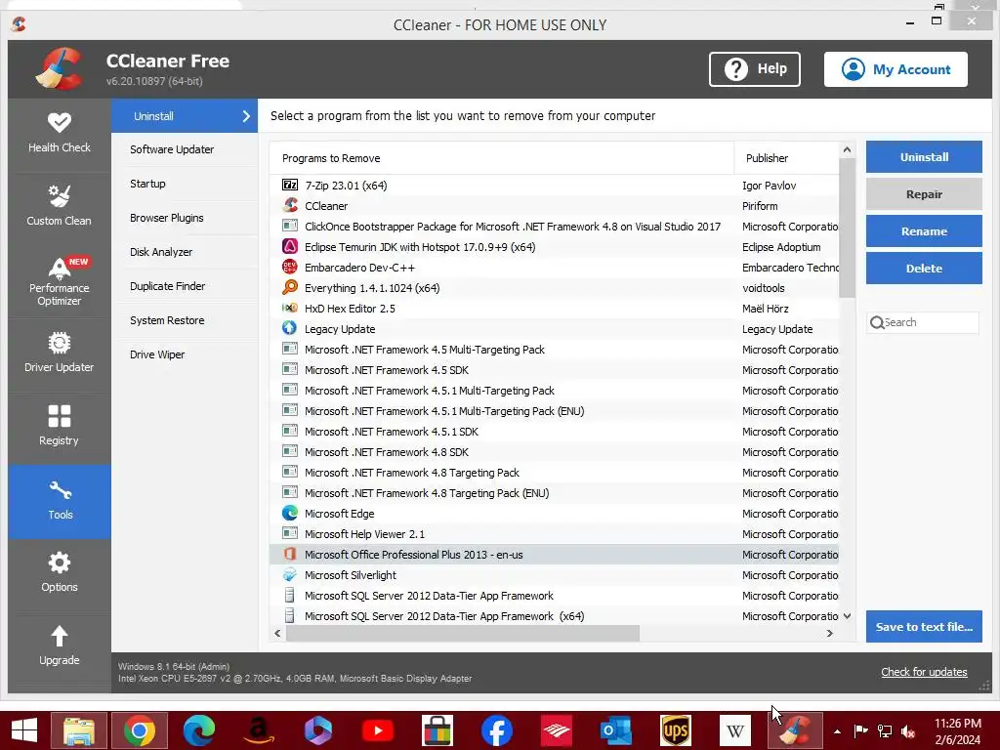Open the Registry section

(60, 428)
